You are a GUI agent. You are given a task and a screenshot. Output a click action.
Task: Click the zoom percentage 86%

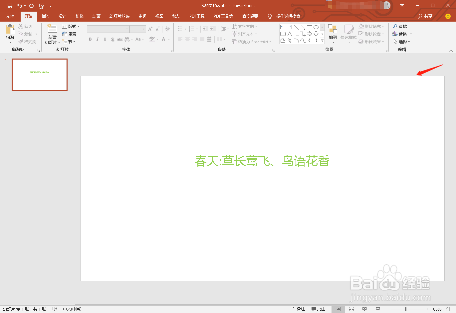(x=437, y=309)
